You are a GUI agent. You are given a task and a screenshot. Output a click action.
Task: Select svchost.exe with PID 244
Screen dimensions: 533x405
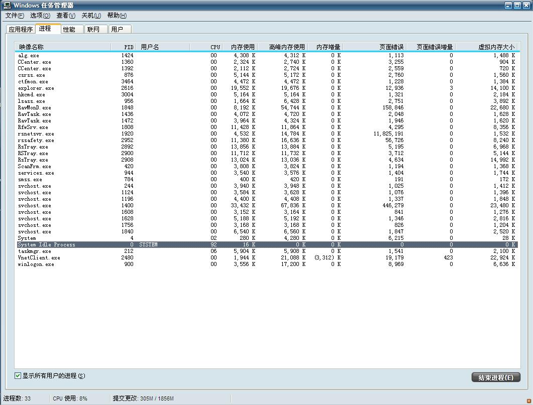[x=267, y=186]
